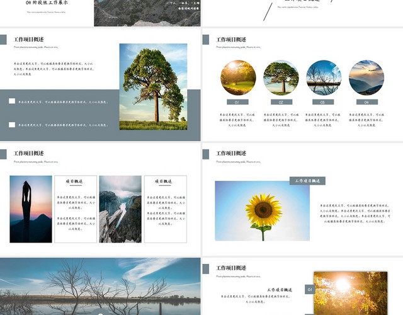Select the bare trees lake panorama photo

point(100,286)
